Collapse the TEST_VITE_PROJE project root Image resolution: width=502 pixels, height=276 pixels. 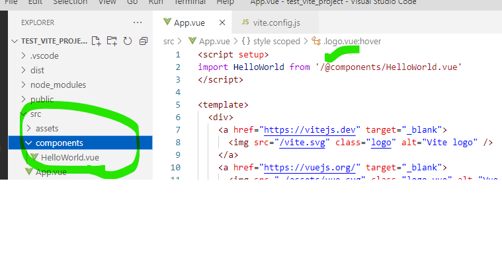(14, 41)
